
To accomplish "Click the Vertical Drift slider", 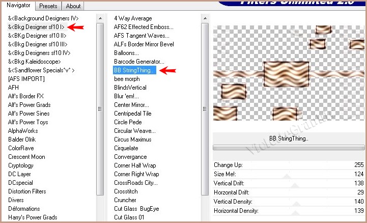I will coord(289,183).
